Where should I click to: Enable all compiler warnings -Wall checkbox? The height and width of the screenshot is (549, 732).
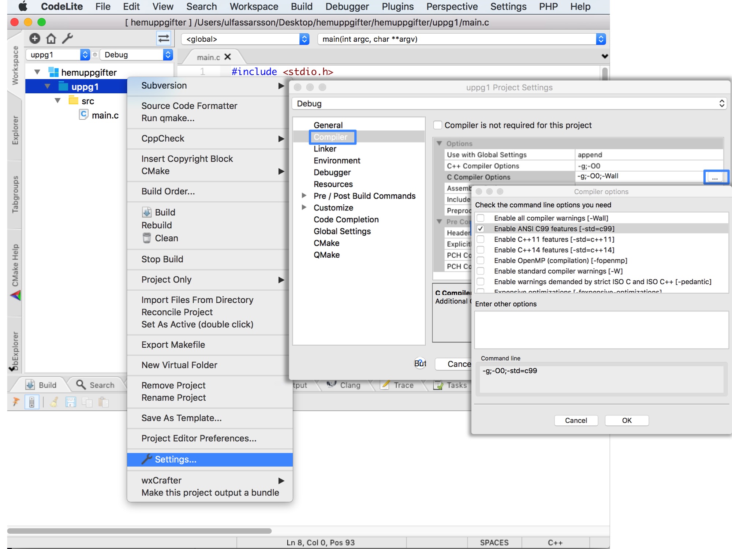[x=481, y=218]
